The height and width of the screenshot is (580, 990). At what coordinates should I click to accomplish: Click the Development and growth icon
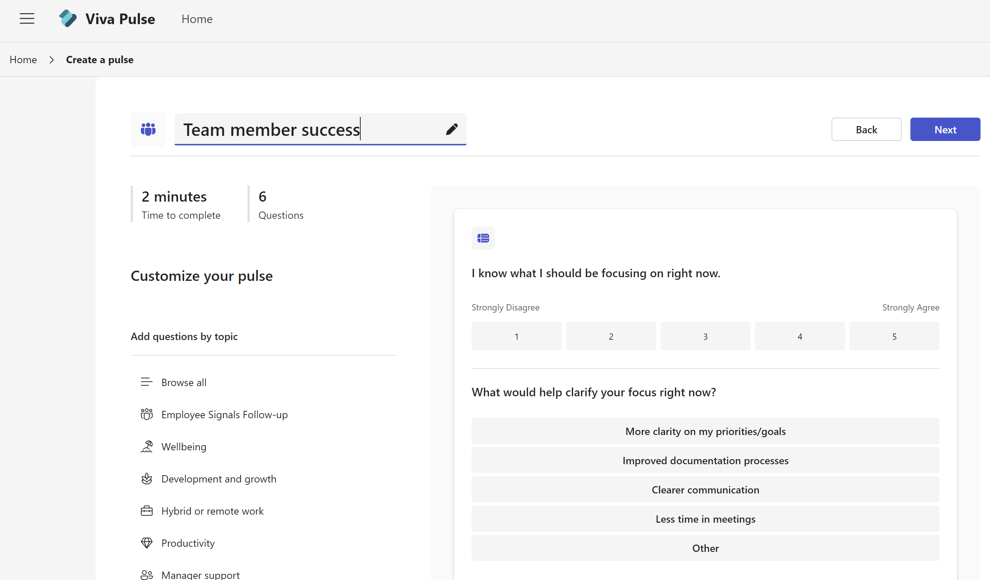(146, 478)
